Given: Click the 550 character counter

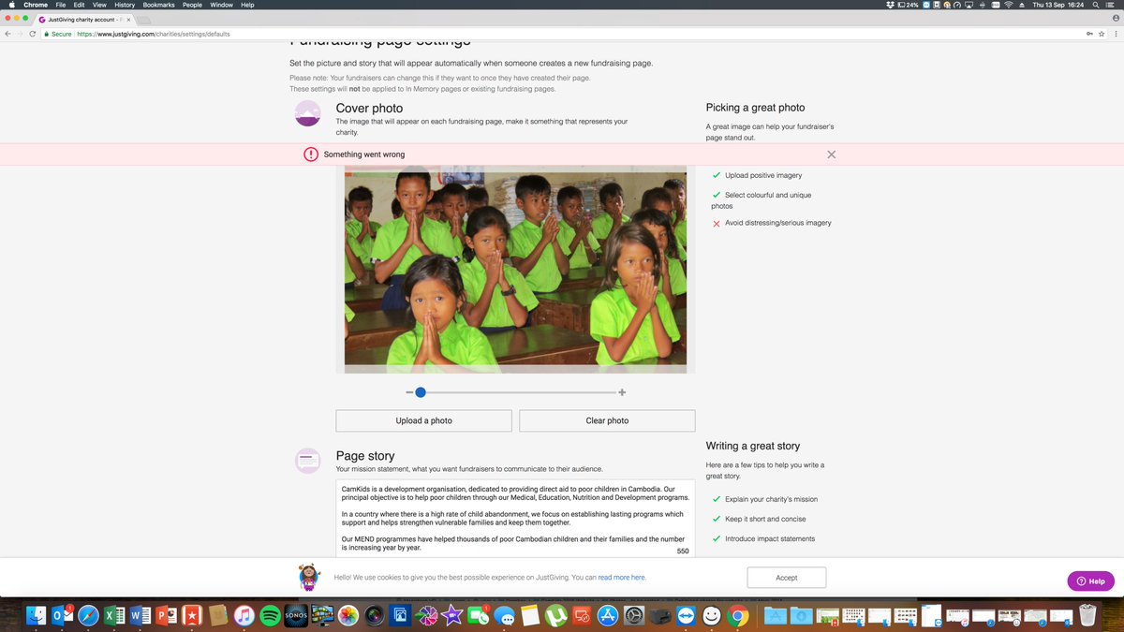Looking at the screenshot, I should point(683,551).
